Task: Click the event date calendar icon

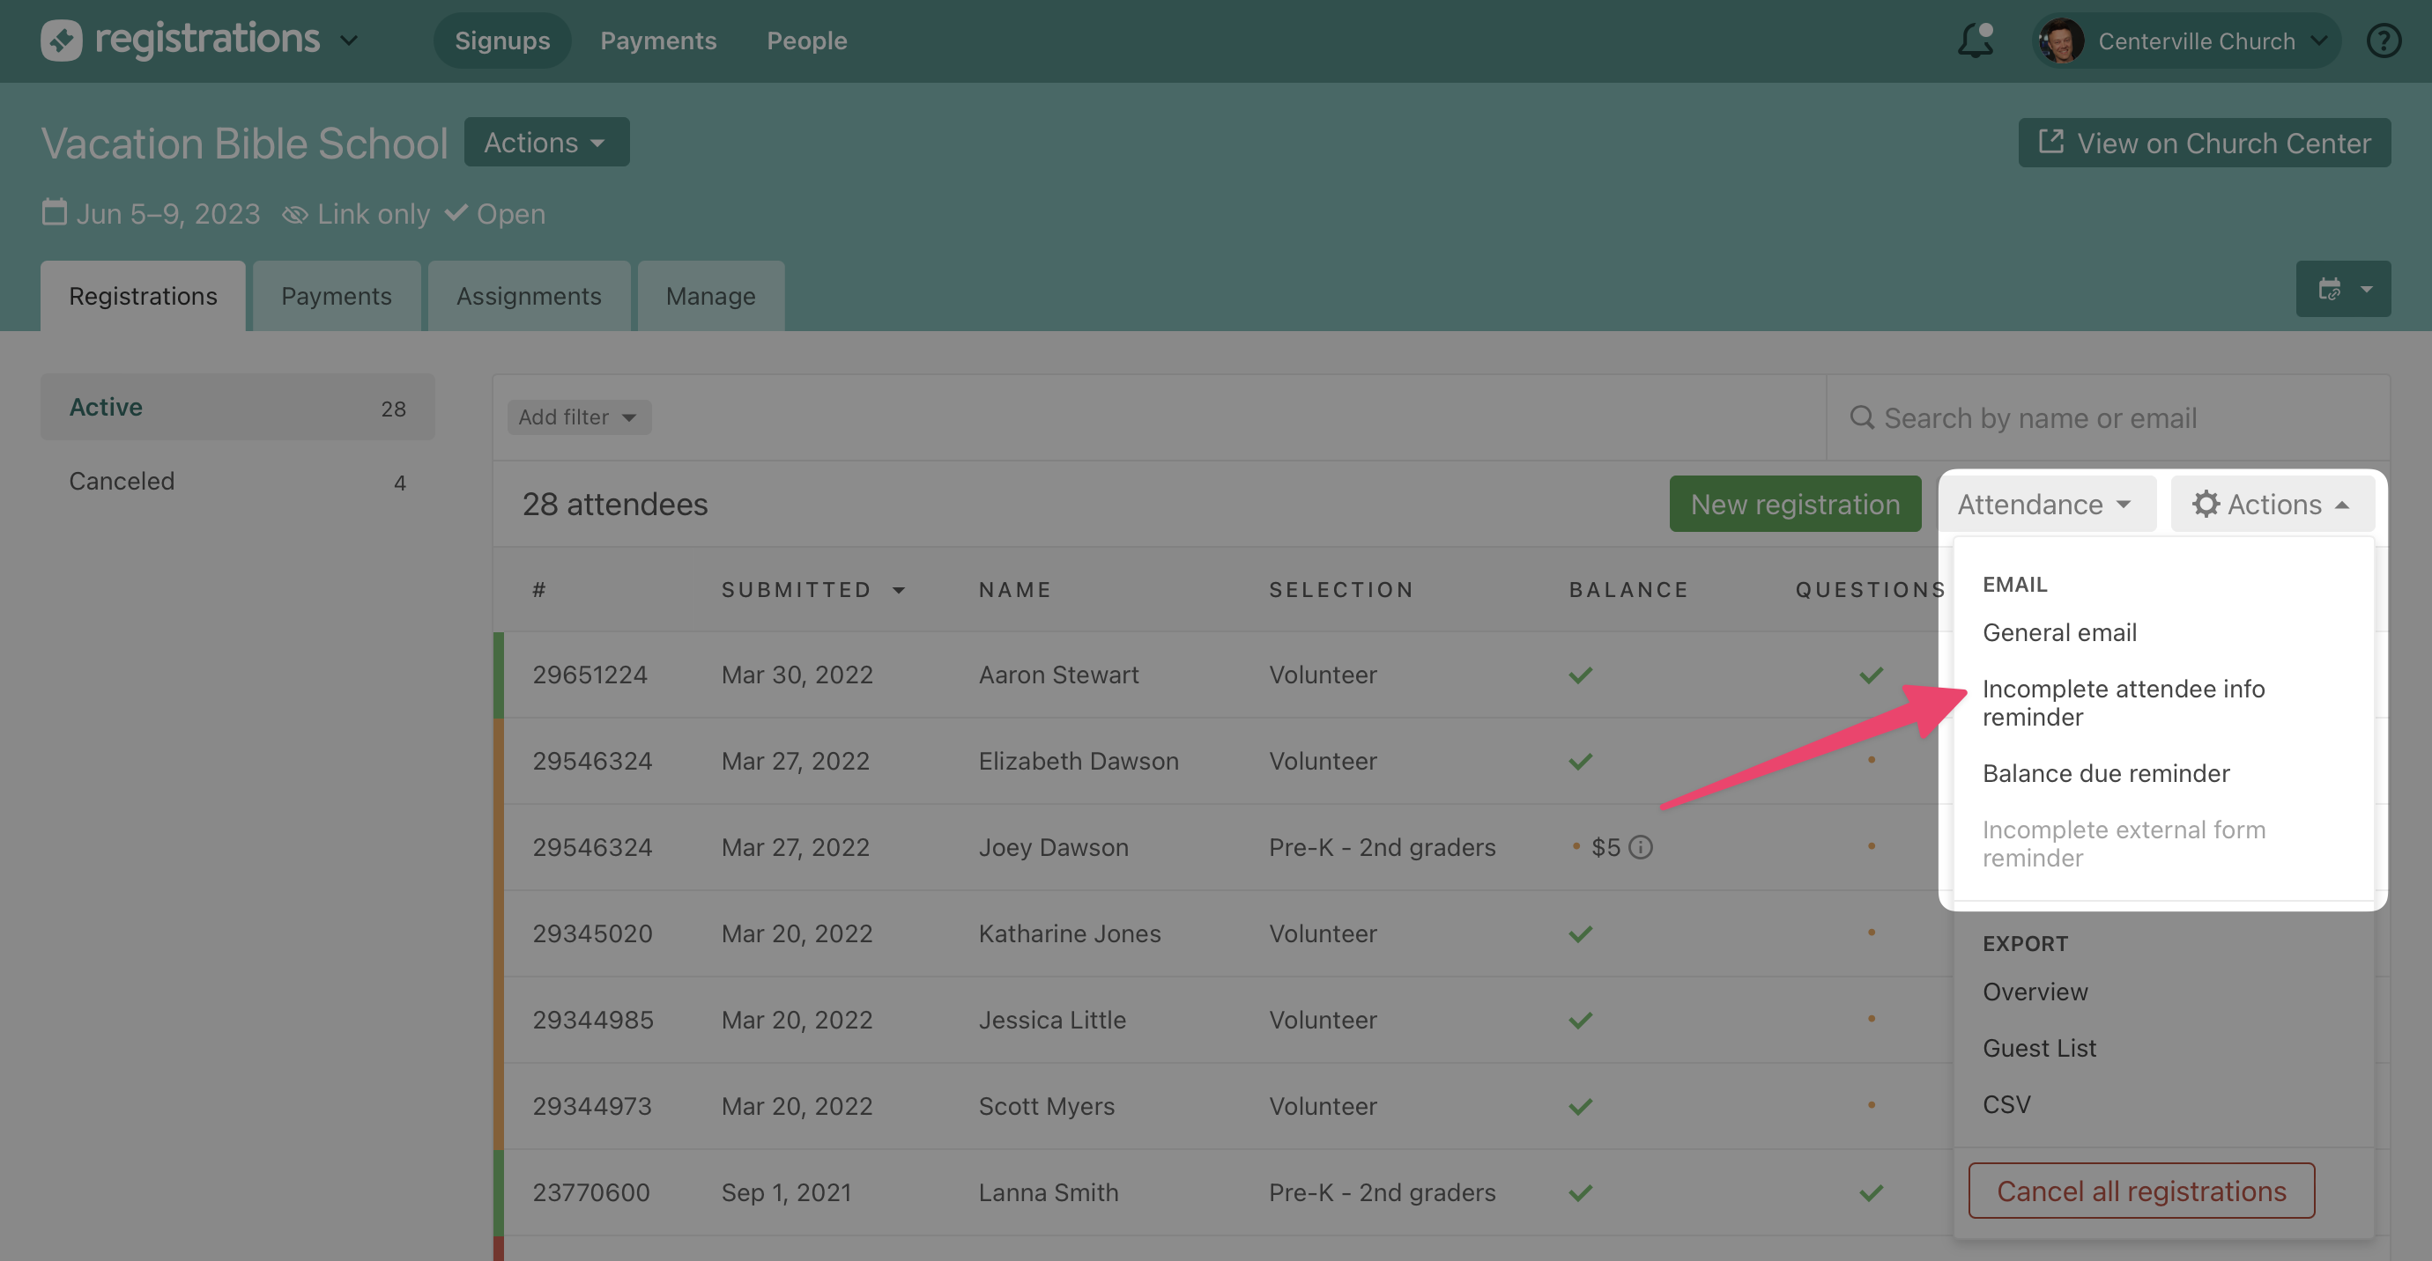Action: tap(55, 213)
